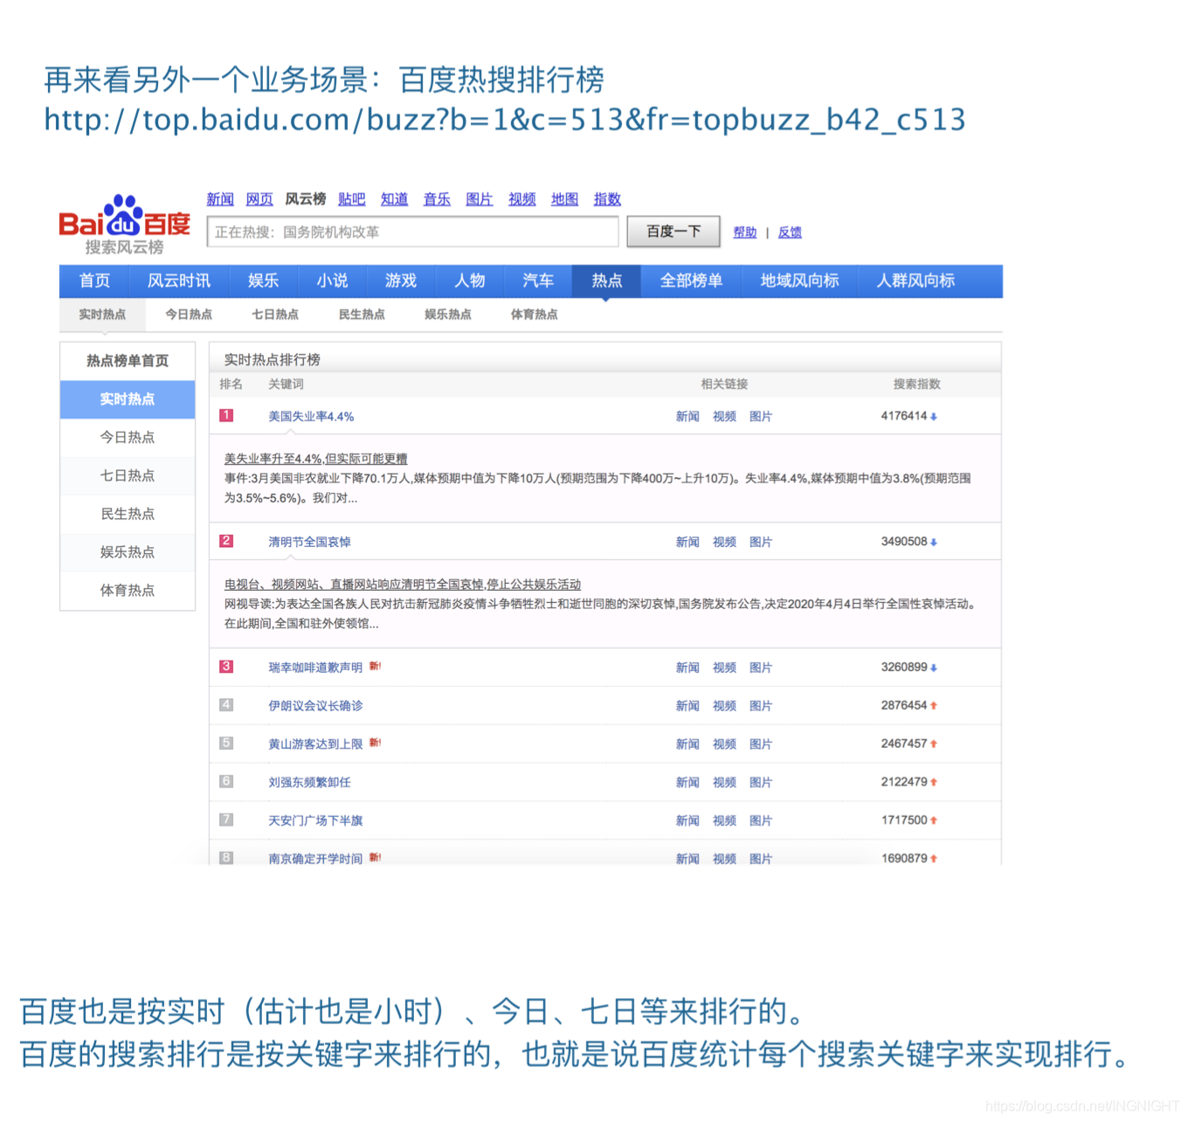Image resolution: width=1188 pixels, height=1122 pixels.
Task: Open keyword 瑞幸咖啡道歉声明
Action: (x=315, y=668)
